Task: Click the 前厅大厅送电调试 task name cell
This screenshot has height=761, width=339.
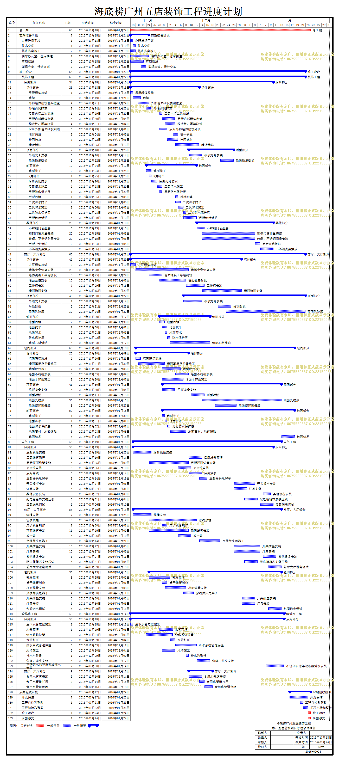Action: 39,567
